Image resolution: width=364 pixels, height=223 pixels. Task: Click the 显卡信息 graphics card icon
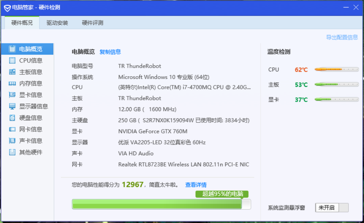coord(12,95)
